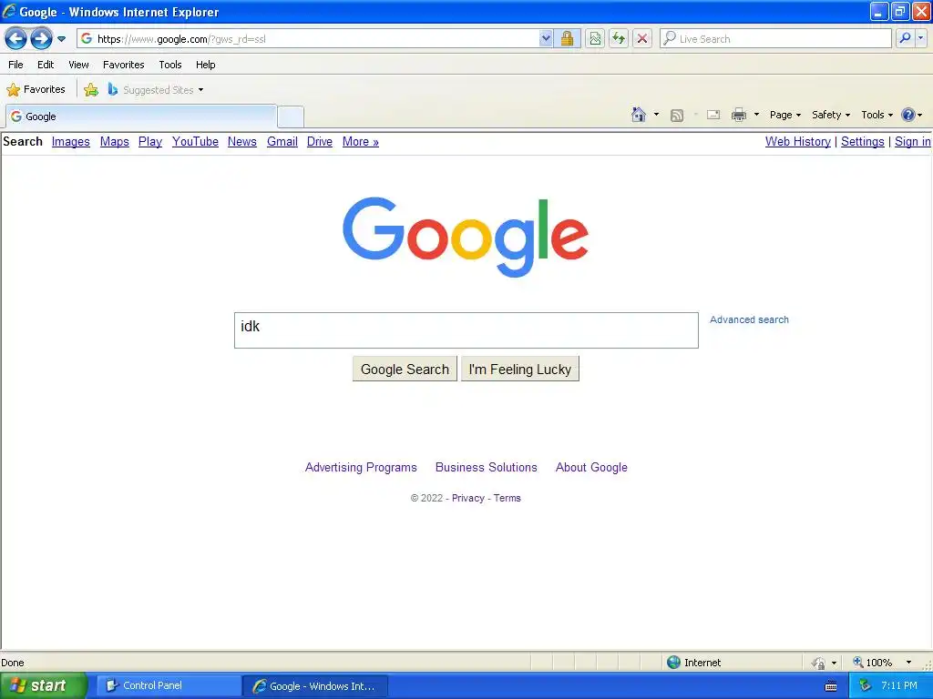Open the YouTube link
The width and height of the screenshot is (933, 699).
[195, 141]
